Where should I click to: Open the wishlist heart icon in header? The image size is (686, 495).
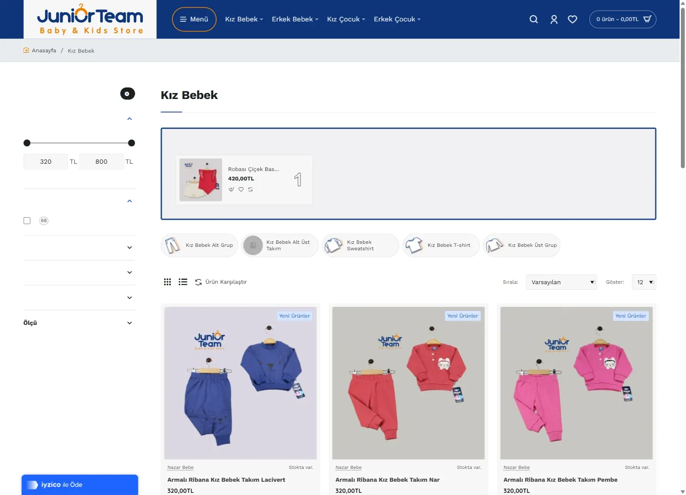572,19
